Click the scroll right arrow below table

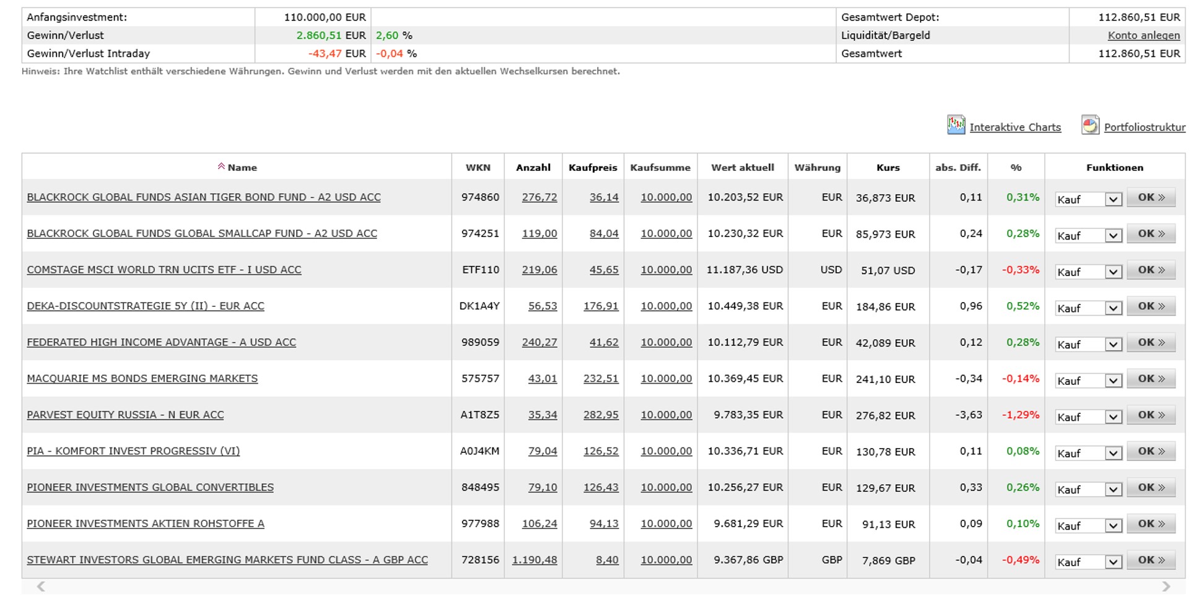[x=1166, y=587]
